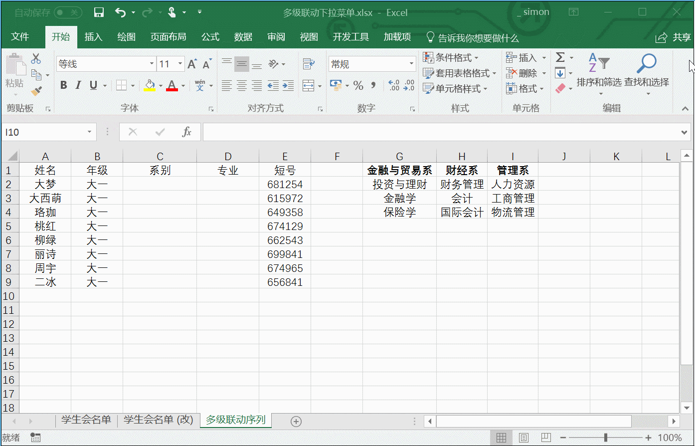The image size is (695, 446).
Task: Click the Insert Function fx icon
Action: click(x=186, y=132)
